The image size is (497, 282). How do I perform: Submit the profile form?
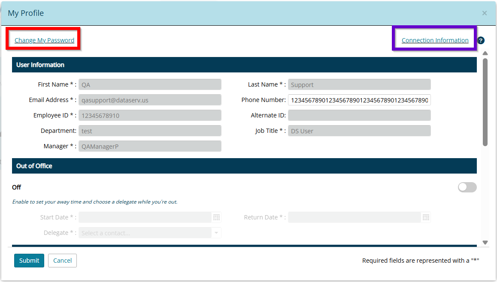pyautogui.click(x=29, y=261)
